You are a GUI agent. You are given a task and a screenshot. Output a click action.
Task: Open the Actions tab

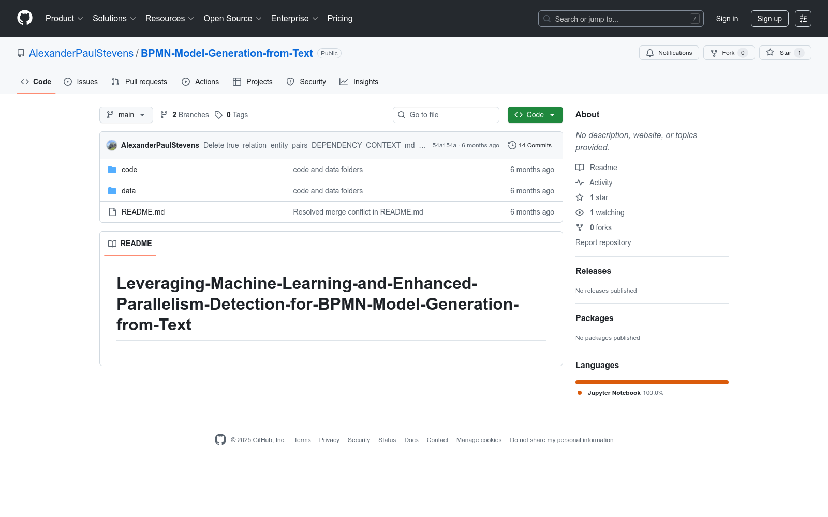[200, 82]
